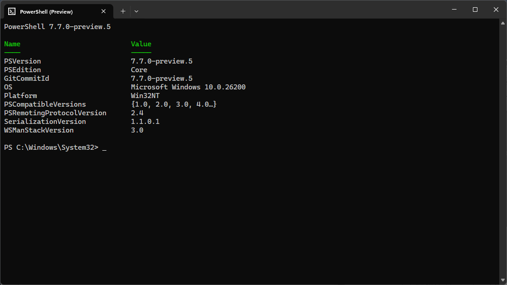
Task: Click the 'Core' edition value
Action: 139,70
